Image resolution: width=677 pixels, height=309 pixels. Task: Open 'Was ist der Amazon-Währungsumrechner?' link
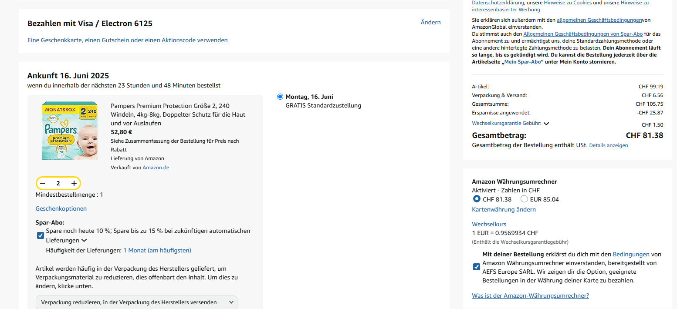[530, 296]
